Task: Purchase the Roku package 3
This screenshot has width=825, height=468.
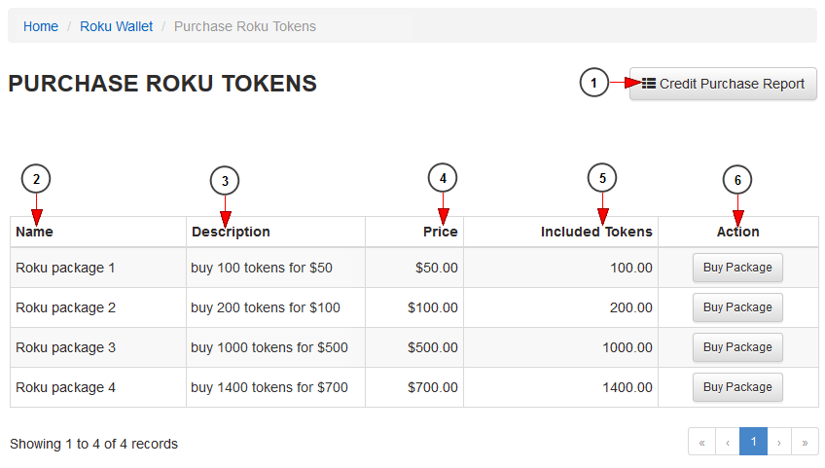Action: (737, 347)
